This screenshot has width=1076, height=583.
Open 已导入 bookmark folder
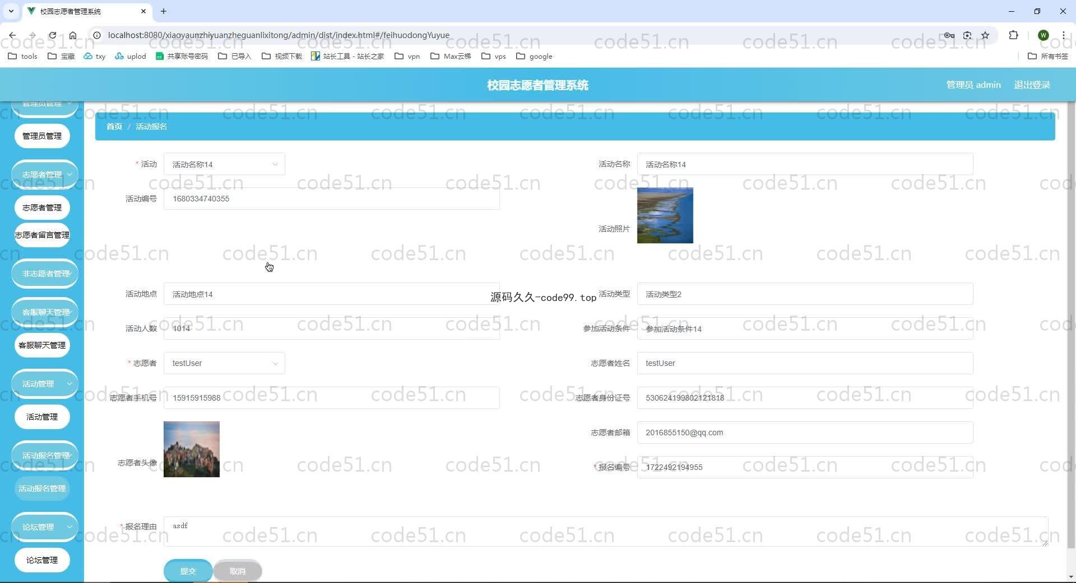coord(234,56)
